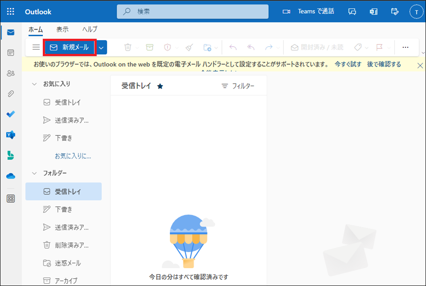Open more toolbar options ellipsis
Screen dimensions: 426x286
[x=406, y=47]
